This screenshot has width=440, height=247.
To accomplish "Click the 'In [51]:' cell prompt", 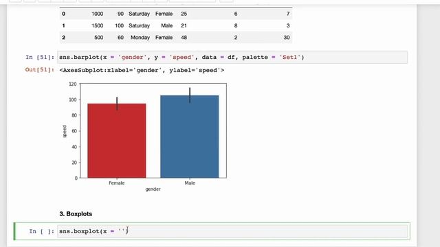I will 40,57.
